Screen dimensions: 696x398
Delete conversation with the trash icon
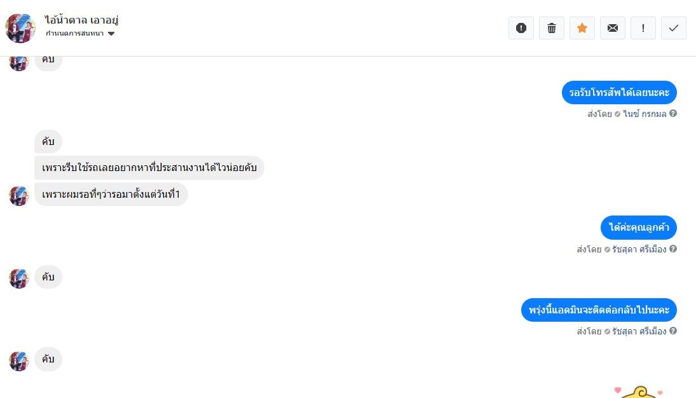pos(552,28)
